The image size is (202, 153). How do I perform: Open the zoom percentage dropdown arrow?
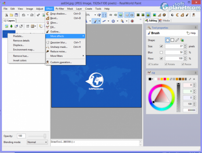click(95, 15)
